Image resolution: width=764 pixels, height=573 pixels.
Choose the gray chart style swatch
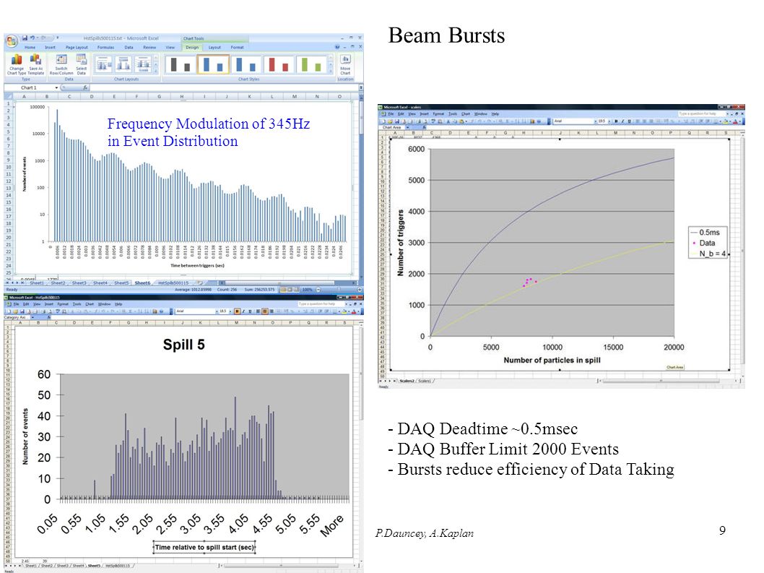point(181,64)
